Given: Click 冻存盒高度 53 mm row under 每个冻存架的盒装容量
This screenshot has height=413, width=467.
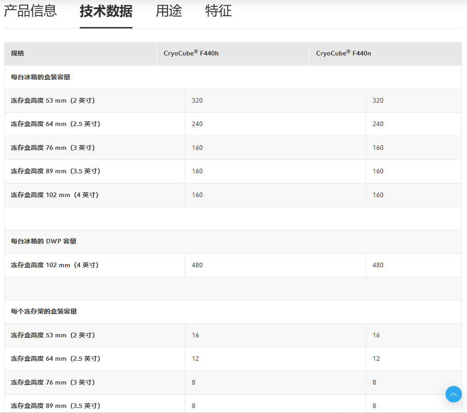Looking at the screenshot, I should (x=233, y=335).
